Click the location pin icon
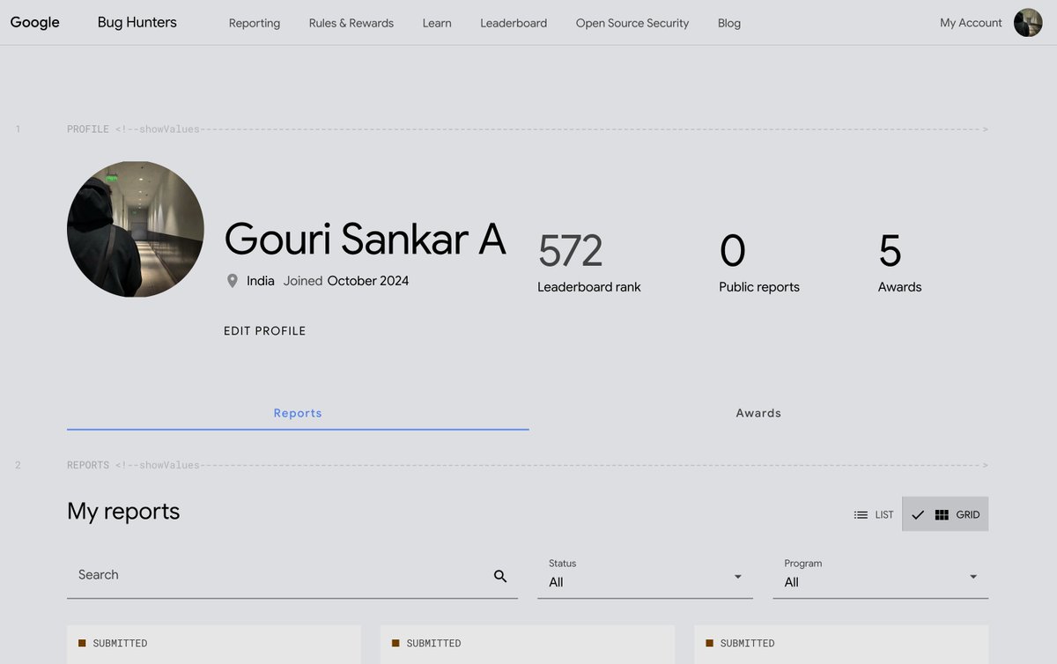1057x664 pixels. click(233, 281)
